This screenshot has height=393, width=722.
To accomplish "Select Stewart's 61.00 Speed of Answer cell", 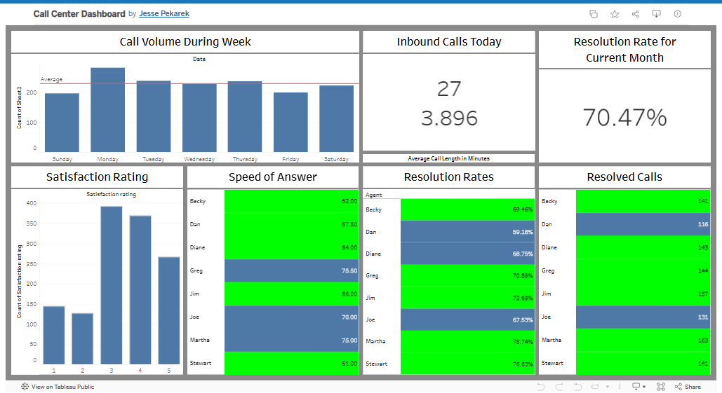I will click(x=291, y=364).
